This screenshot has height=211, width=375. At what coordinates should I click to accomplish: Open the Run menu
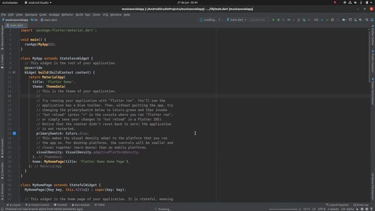point(88,15)
